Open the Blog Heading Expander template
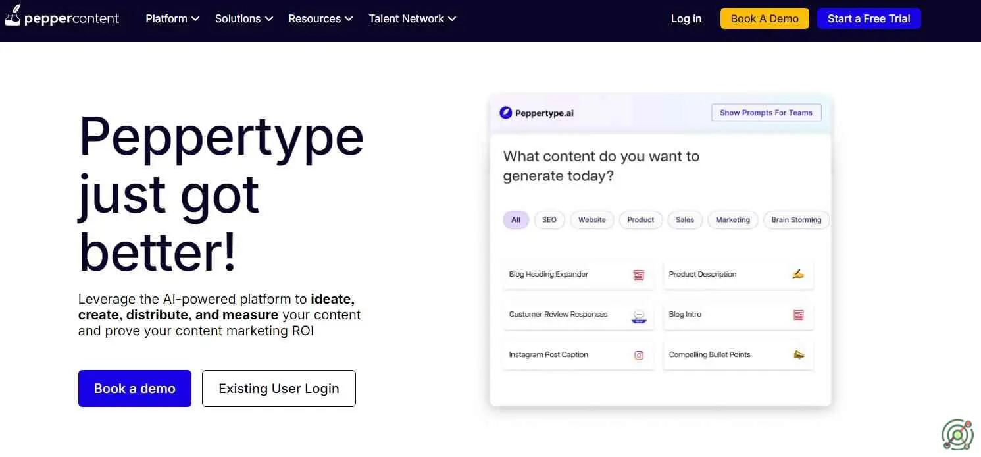This screenshot has width=981, height=457. (x=578, y=275)
